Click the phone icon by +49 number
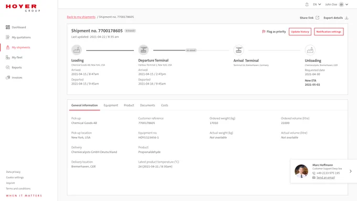This screenshot has width=357, height=201. point(314,173)
